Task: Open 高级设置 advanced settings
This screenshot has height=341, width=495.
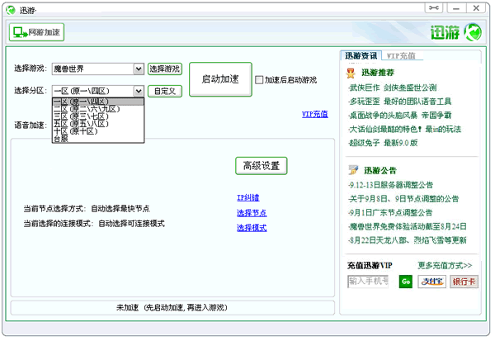Action: (261, 165)
